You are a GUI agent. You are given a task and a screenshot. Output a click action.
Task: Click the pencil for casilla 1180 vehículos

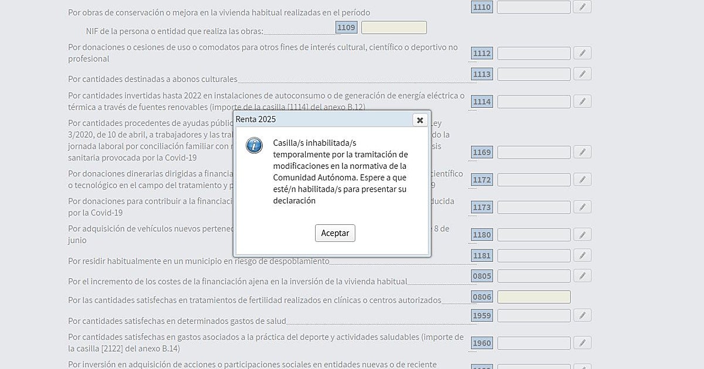582,235
